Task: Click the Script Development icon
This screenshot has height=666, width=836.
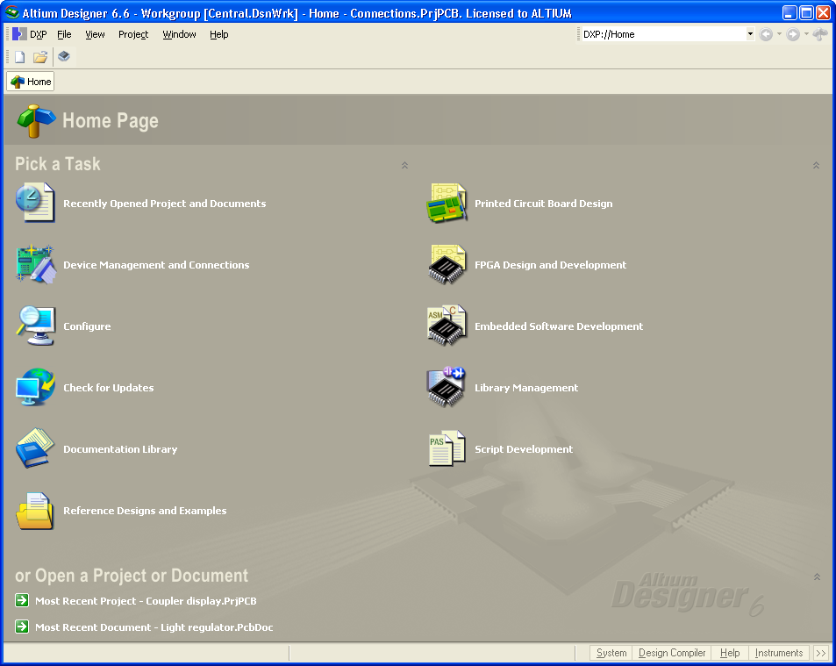Action: click(447, 448)
